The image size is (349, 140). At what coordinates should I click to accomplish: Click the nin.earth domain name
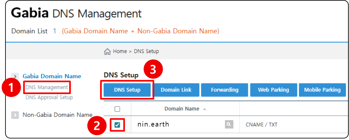click(x=153, y=124)
